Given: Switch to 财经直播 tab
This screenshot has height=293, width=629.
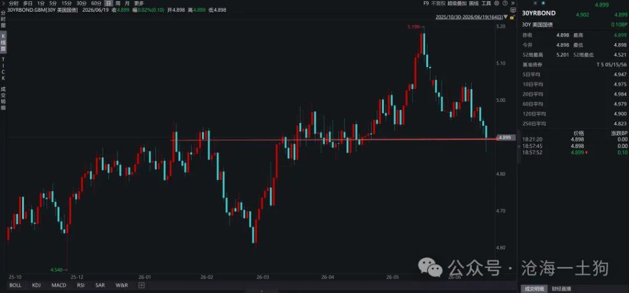Looking at the screenshot, I should pos(561,289).
